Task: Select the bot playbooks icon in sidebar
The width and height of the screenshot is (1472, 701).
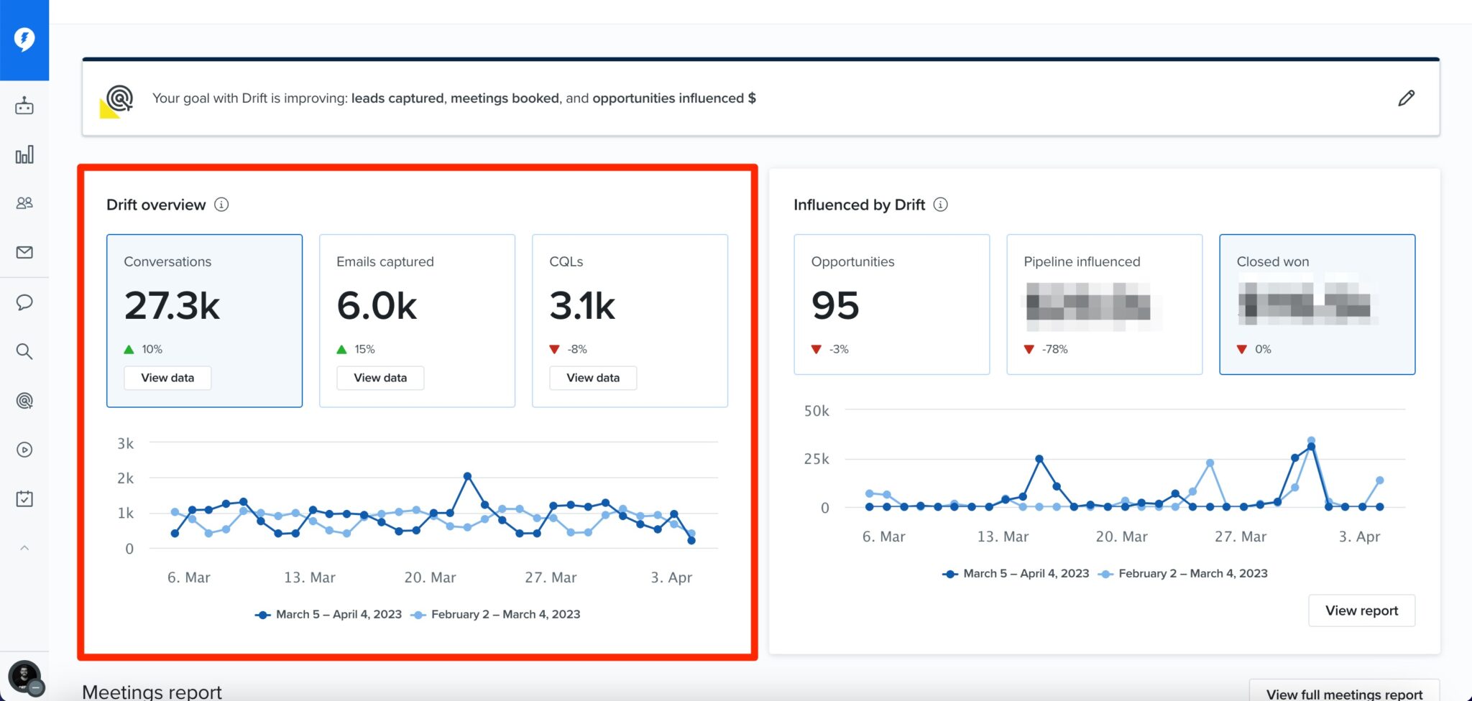Action: (25, 105)
